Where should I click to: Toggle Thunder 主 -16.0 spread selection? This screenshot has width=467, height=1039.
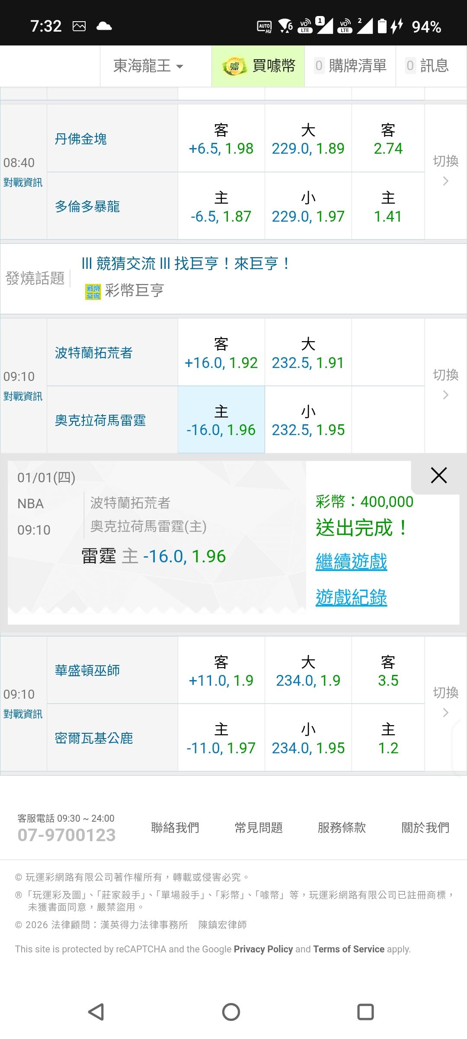pos(221,420)
